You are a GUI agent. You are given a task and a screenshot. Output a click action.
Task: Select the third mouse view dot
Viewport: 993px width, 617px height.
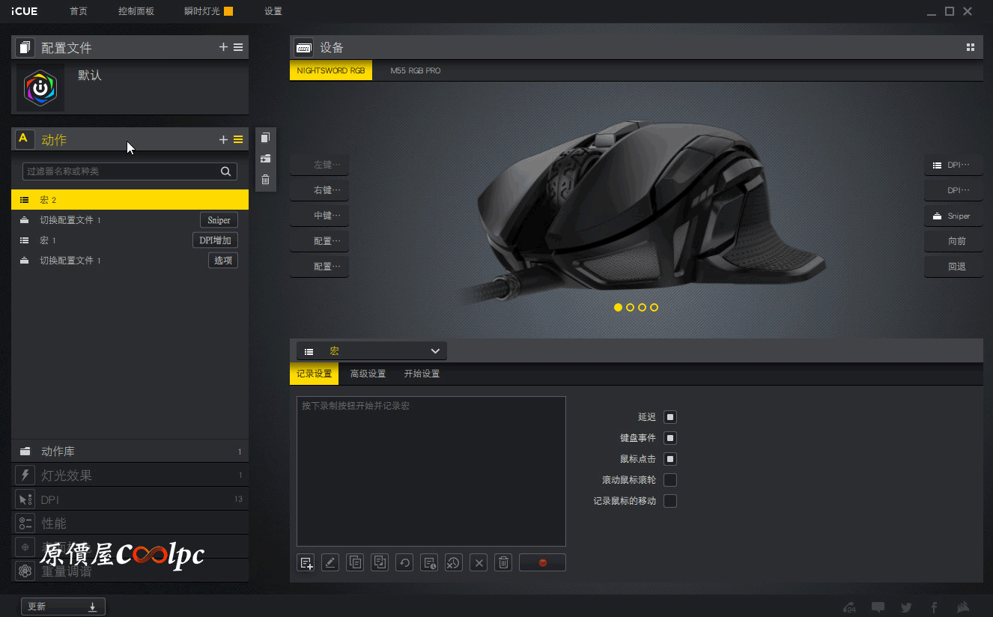tap(642, 307)
